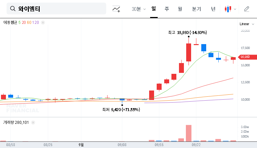Click the search magnifier icon
Image resolution: width=257 pixels, height=148 pixels.
point(12,8)
